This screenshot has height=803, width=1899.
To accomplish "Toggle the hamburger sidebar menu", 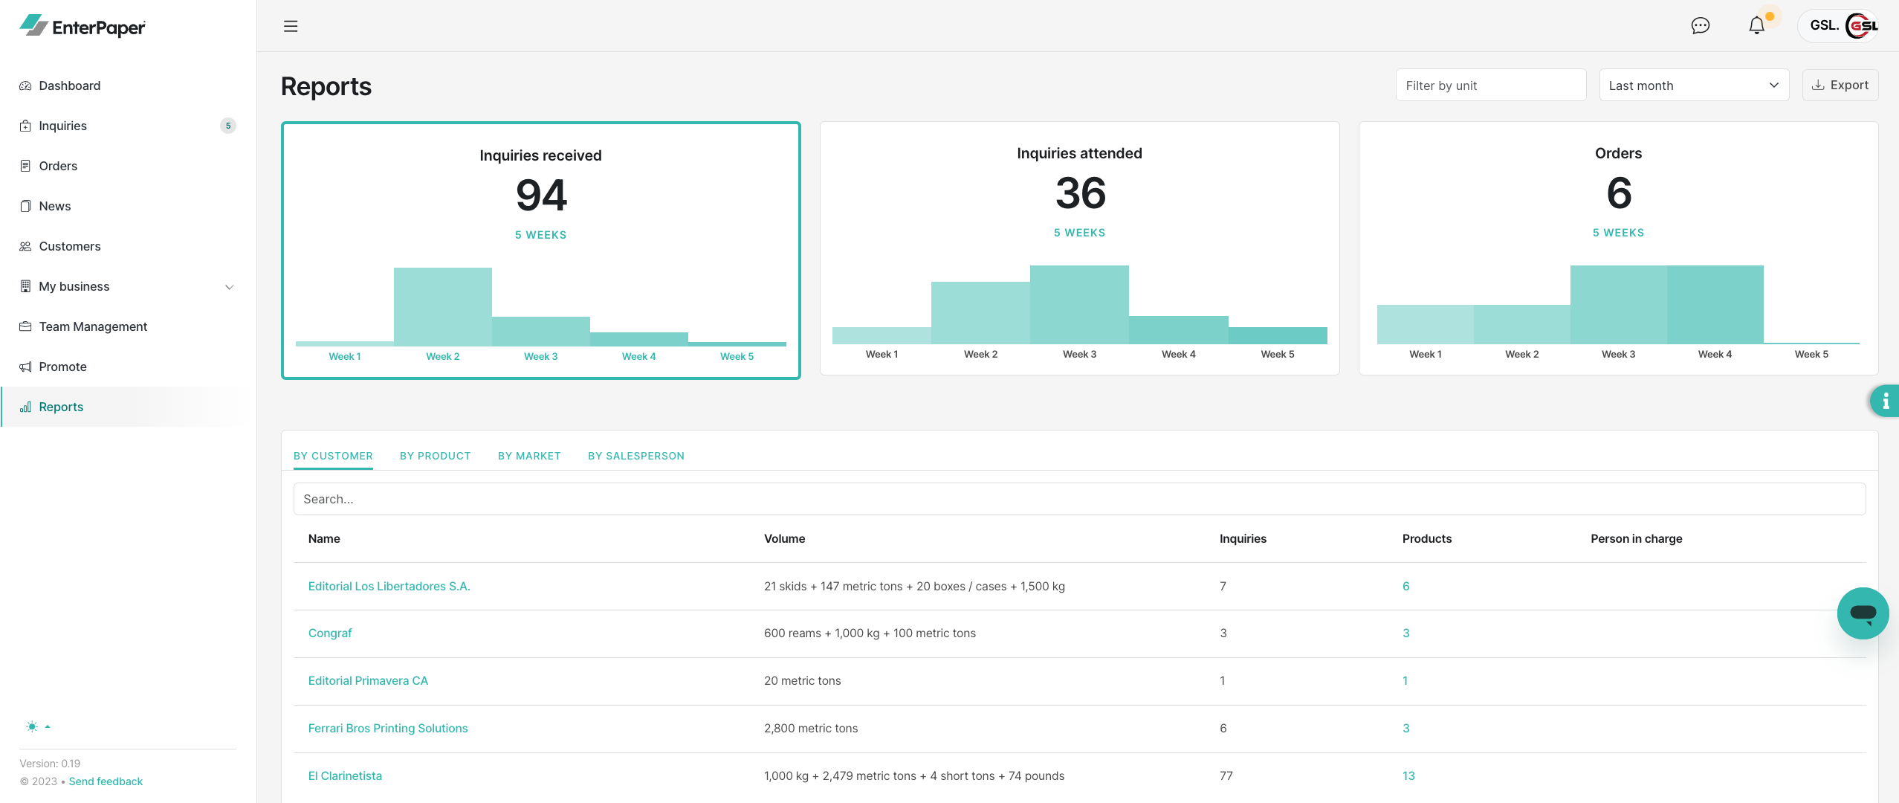I will point(291,26).
